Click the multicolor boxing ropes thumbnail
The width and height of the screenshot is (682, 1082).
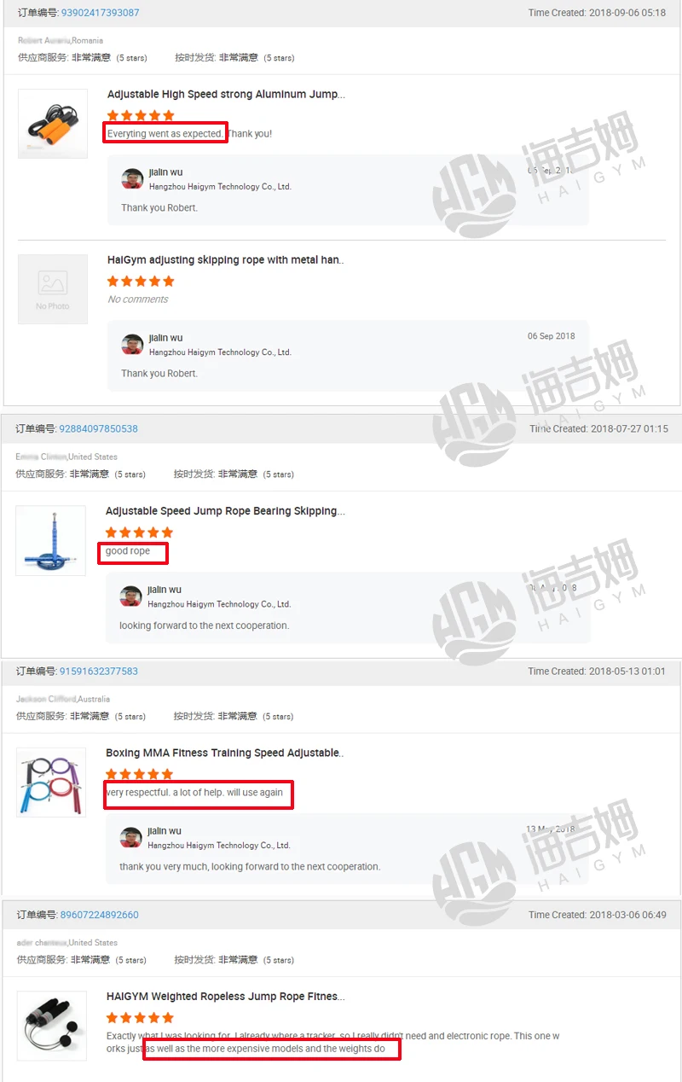[x=51, y=782]
